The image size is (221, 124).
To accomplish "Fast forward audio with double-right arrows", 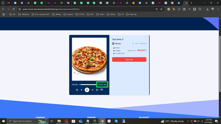I will [x=93, y=90].
